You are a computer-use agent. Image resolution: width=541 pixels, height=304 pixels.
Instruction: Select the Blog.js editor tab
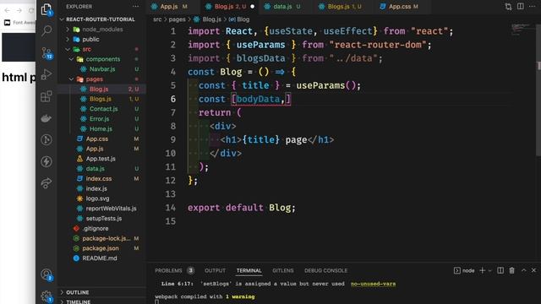[x=230, y=6]
